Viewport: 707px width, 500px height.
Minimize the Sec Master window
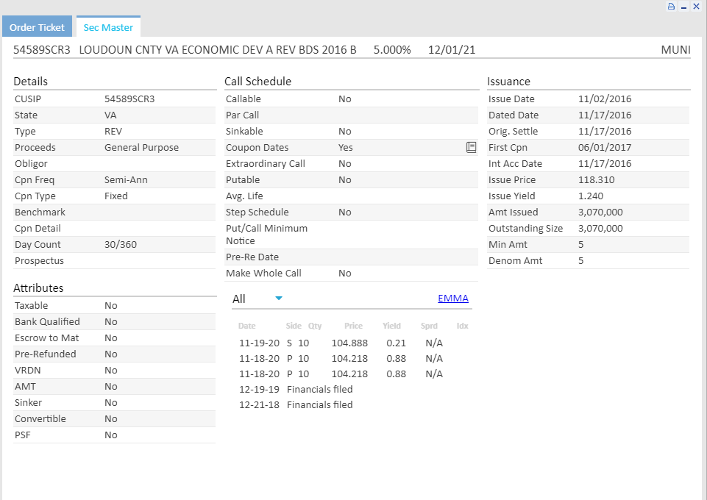[684, 7]
